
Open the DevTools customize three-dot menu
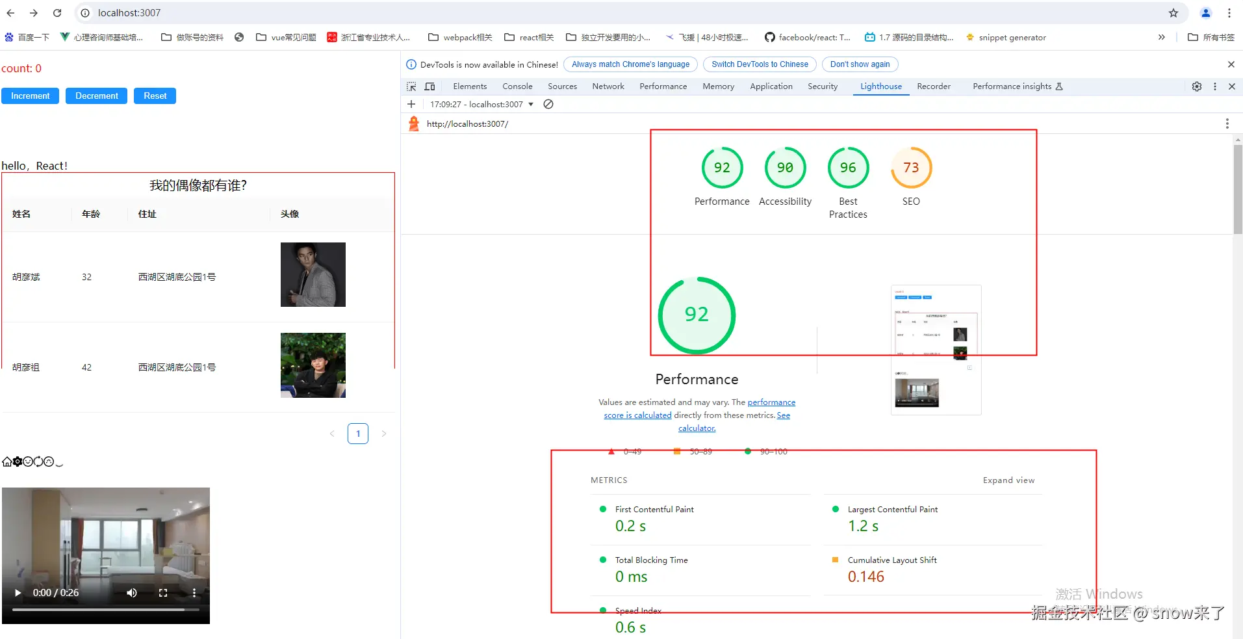click(1215, 86)
